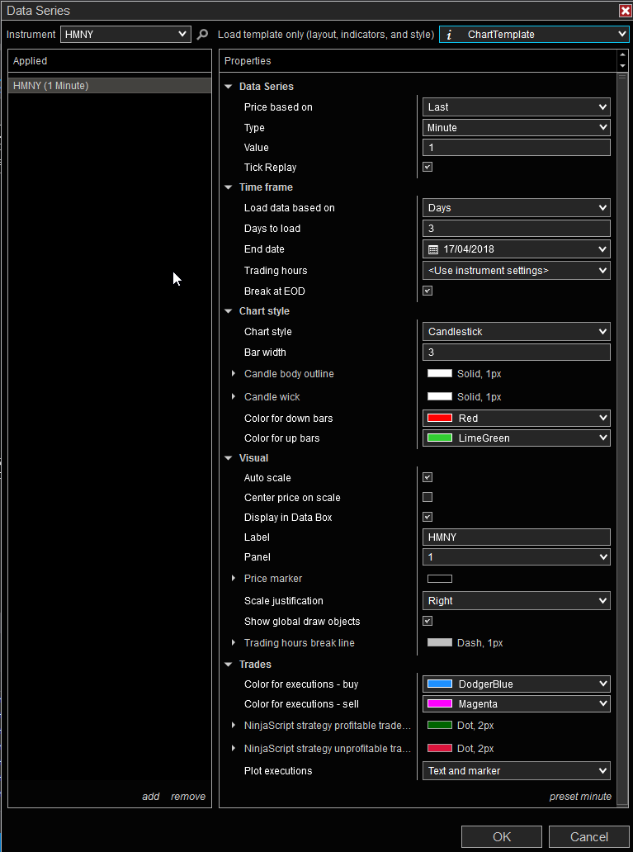Toggle the Auto scale checkbox
The height and width of the screenshot is (852, 633).
click(x=428, y=478)
